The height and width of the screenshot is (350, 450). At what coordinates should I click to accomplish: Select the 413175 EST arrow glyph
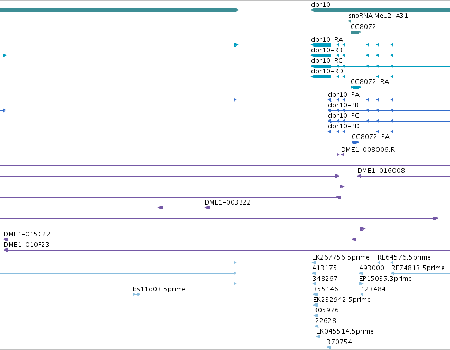[x=314, y=273]
